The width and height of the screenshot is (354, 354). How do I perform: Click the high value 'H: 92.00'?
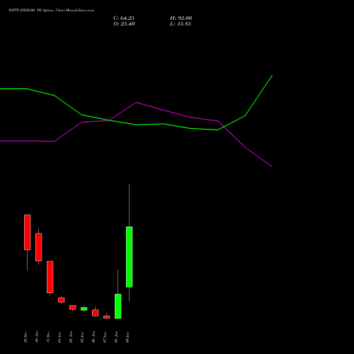coord(181,18)
